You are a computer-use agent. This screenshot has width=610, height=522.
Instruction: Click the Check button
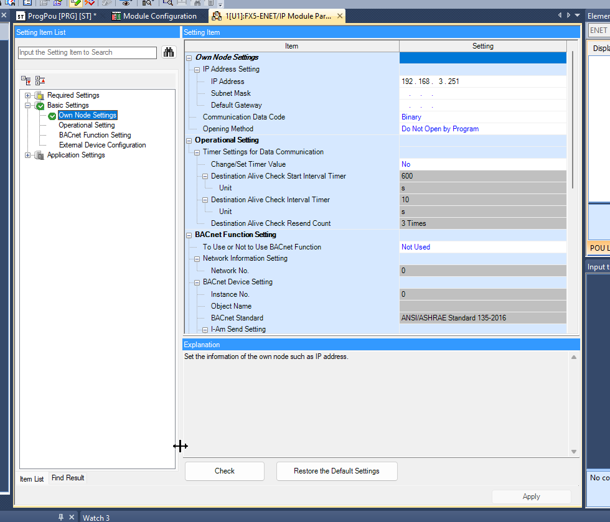coord(224,471)
